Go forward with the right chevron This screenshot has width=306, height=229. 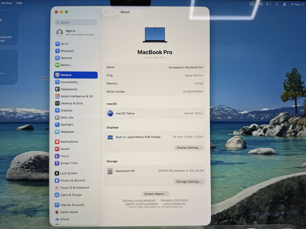(113, 12)
